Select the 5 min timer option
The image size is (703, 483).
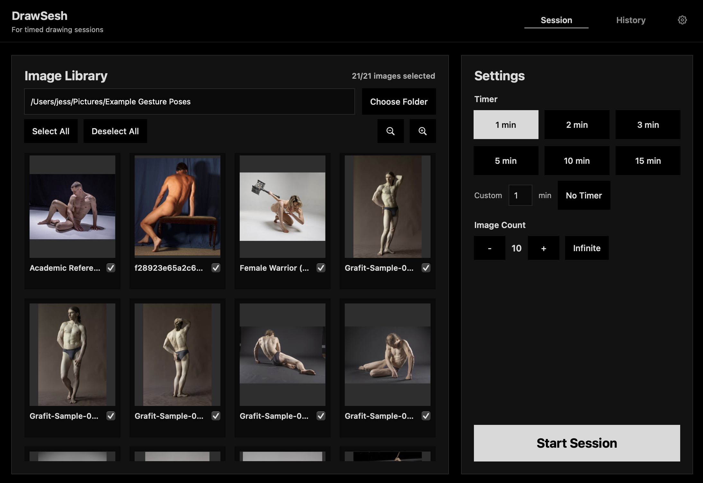point(506,161)
